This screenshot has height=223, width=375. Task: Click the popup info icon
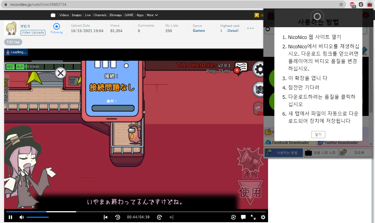coord(366,15)
